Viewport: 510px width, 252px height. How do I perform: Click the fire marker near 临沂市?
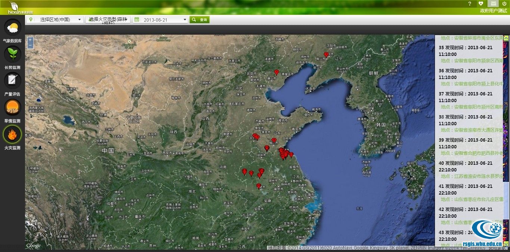click(274, 141)
